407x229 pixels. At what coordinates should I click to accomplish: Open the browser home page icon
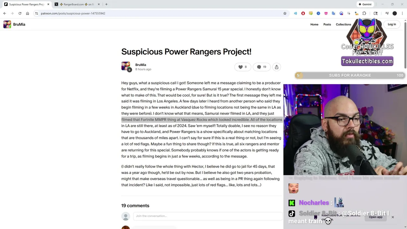pos(27,13)
